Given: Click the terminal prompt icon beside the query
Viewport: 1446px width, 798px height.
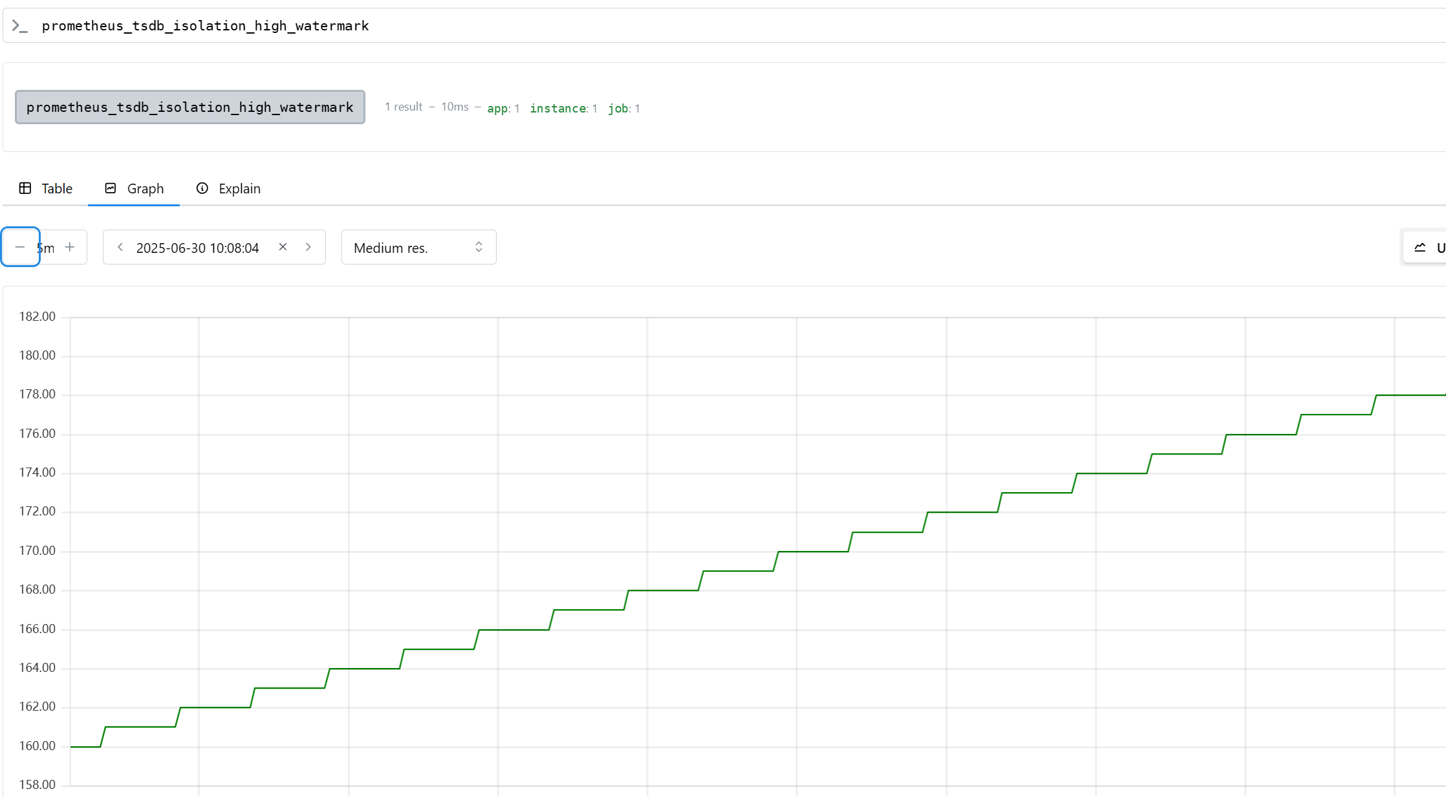Looking at the screenshot, I should pyautogui.click(x=19, y=26).
